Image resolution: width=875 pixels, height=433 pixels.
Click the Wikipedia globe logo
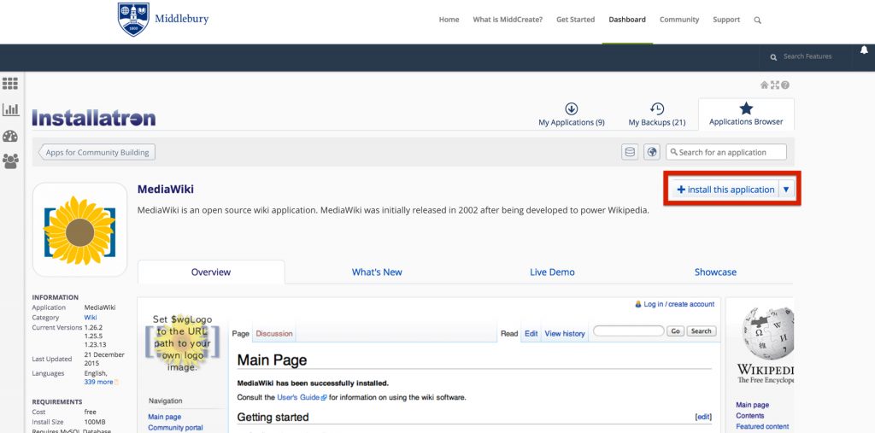(x=768, y=333)
